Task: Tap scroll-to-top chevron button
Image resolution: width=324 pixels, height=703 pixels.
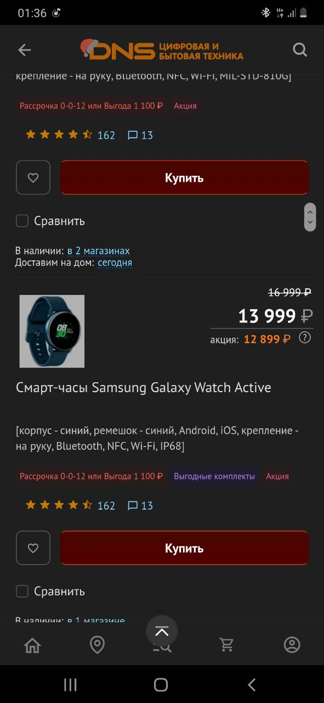Action: click(x=162, y=632)
